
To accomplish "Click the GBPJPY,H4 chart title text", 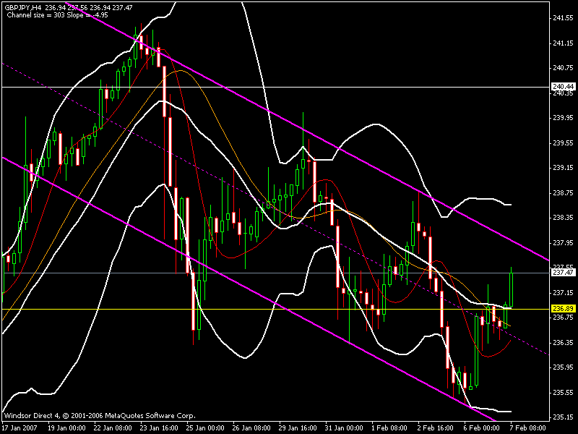I will click(x=23, y=7).
